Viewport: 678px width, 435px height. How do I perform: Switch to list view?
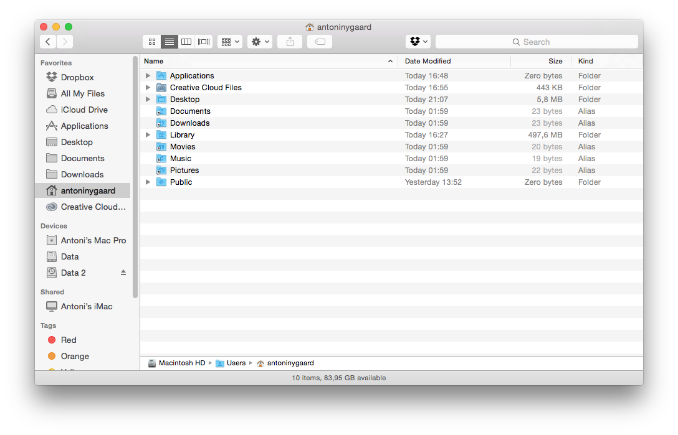(169, 42)
